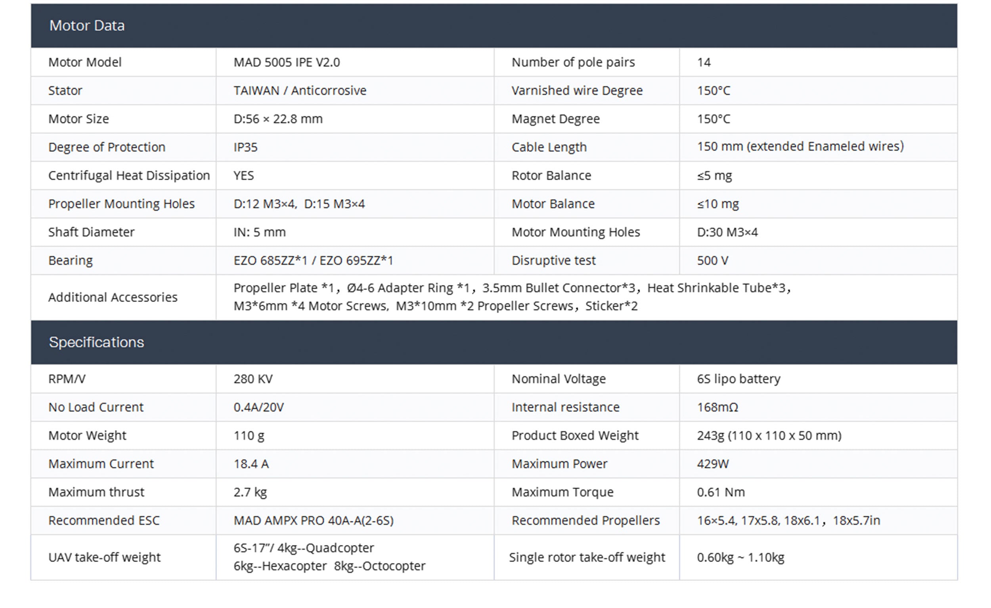This screenshot has height=608, width=991.
Task: Select the 150 mm extended Enameled wires value
Action: click(800, 146)
